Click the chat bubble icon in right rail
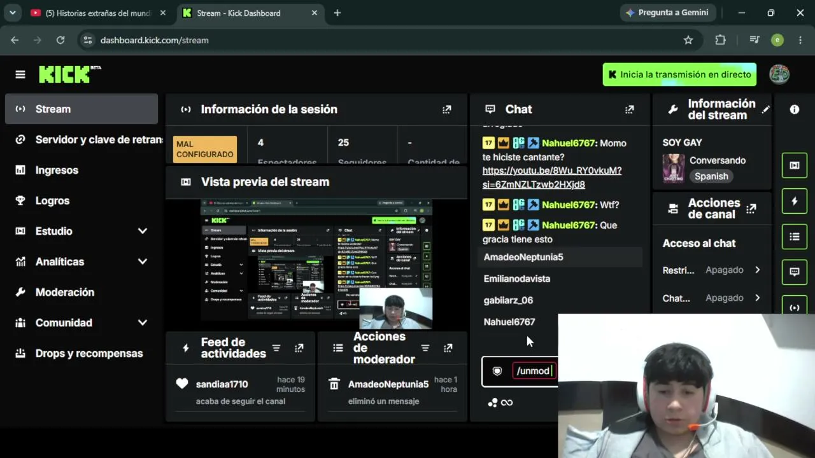The width and height of the screenshot is (815, 458). click(795, 272)
